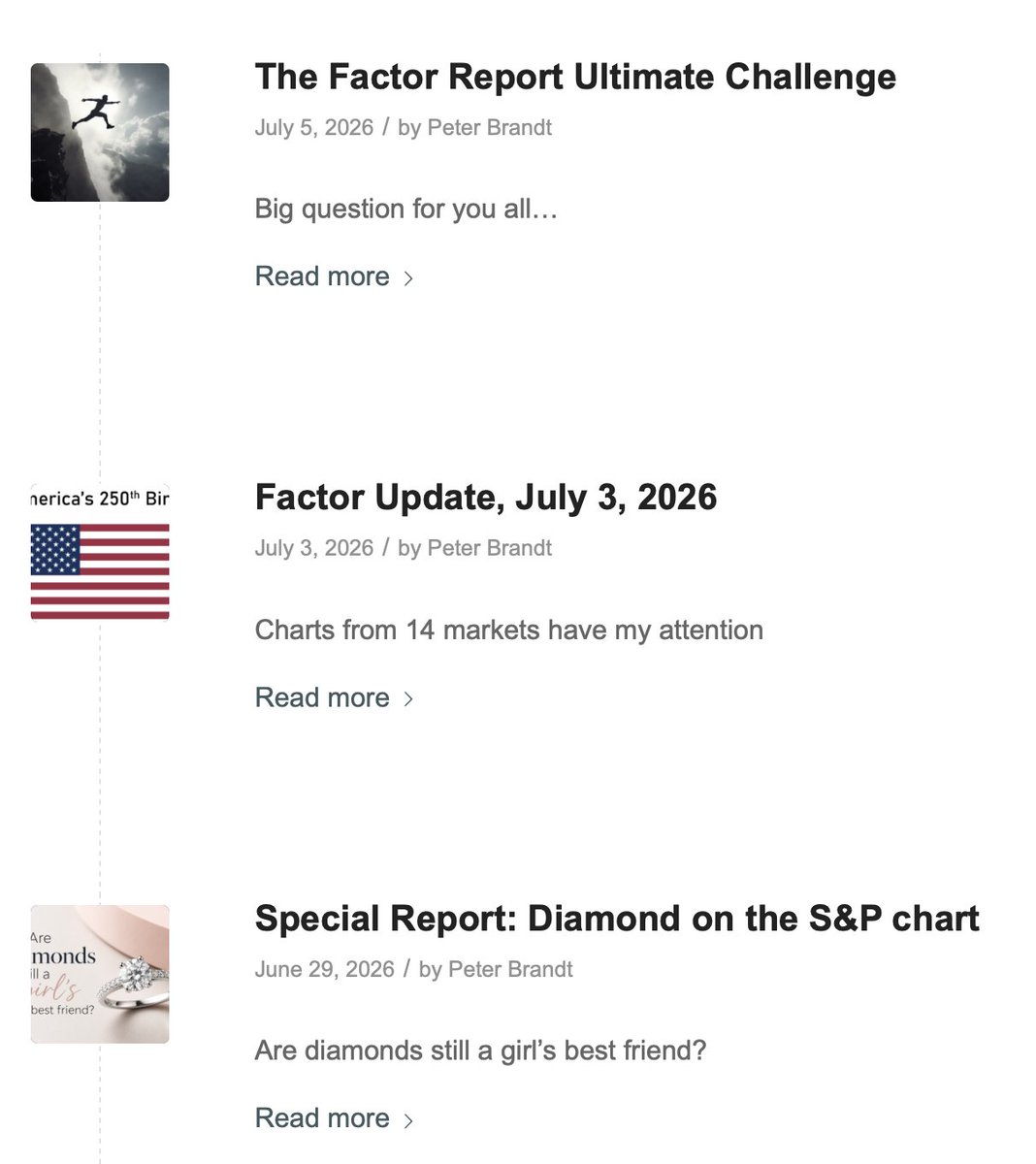Open The Factor Report Ultimate Challenge title
The width and height of the screenshot is (1036, 1164).
click(x=575, y=77)
